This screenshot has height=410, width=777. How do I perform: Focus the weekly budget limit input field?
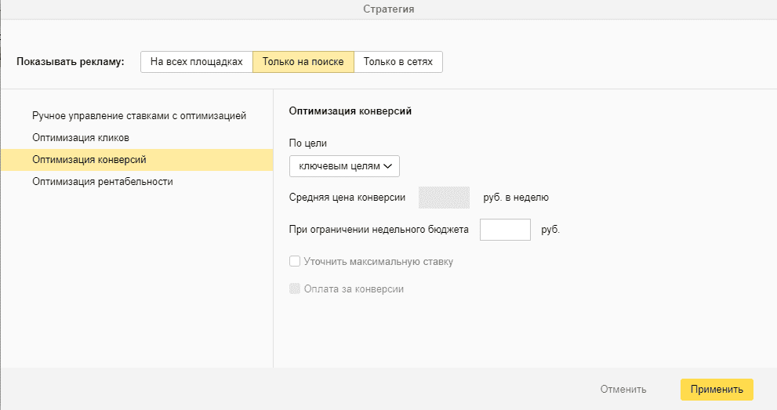coord(505,230)
